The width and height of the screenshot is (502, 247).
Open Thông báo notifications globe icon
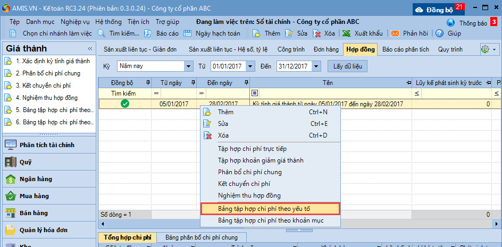click(451, 23)
